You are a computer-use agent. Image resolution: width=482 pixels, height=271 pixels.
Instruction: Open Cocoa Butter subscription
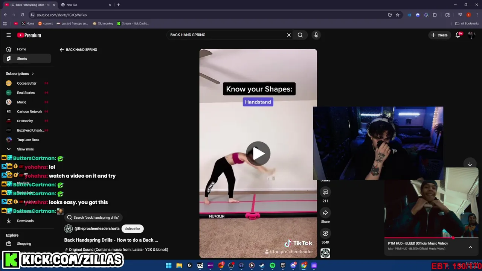26,83
